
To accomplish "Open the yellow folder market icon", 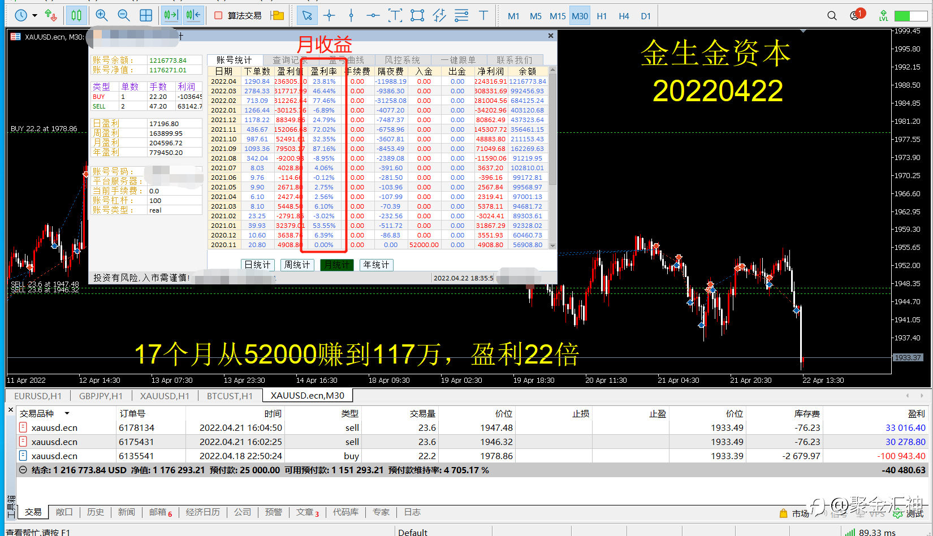I will pos(277,15).
